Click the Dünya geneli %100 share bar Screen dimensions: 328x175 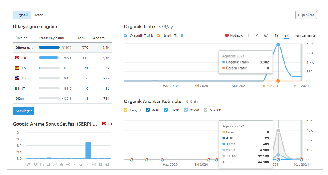tap(49, 47)
